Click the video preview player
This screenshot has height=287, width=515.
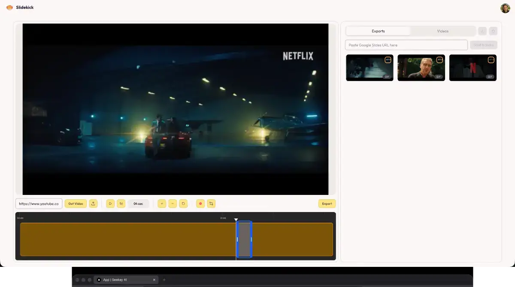tap(176, 109)
